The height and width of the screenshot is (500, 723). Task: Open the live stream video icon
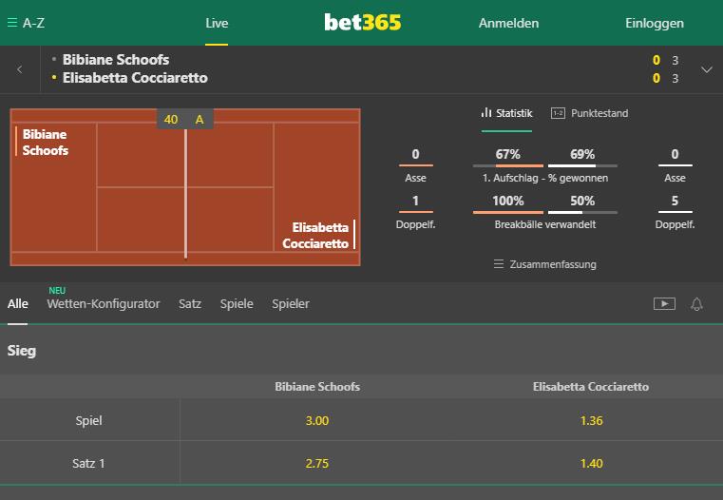(664, 303)
